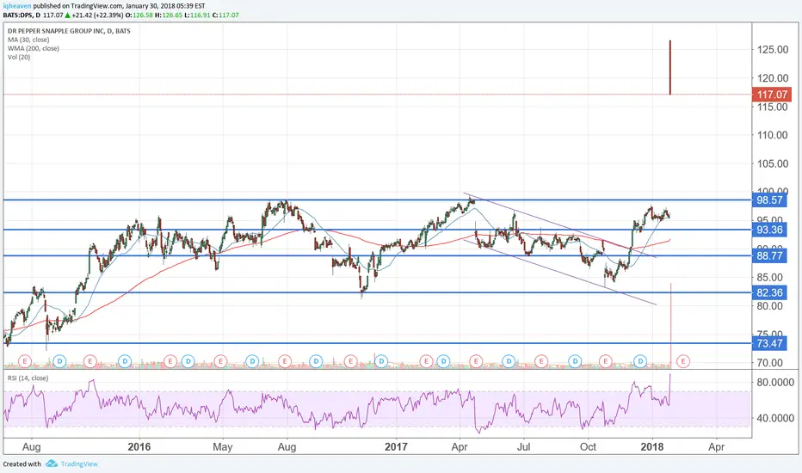
Task: Open the TradingView link beside Created with
Action: (79, 464)
